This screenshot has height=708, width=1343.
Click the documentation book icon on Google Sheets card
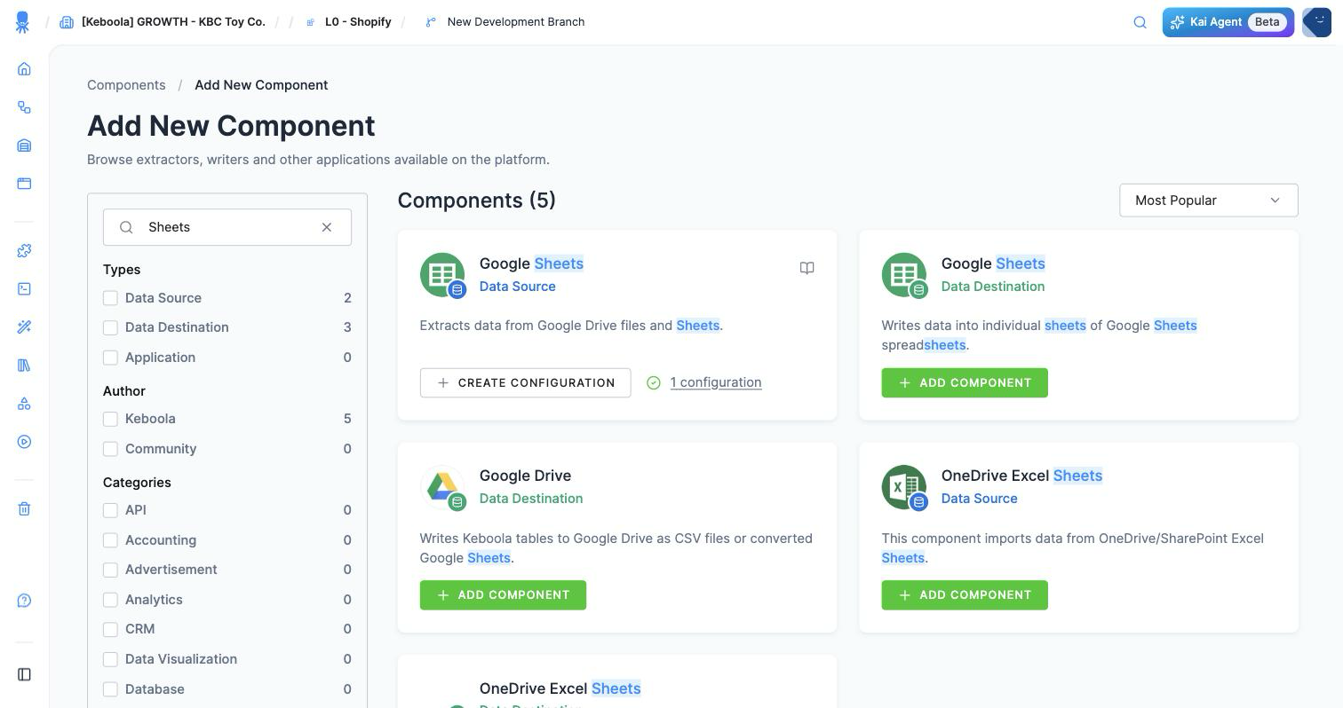807,268
